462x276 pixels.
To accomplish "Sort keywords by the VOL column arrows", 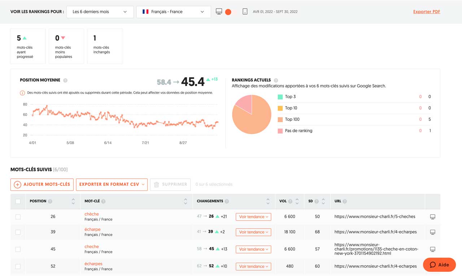I will click(297, 201).
